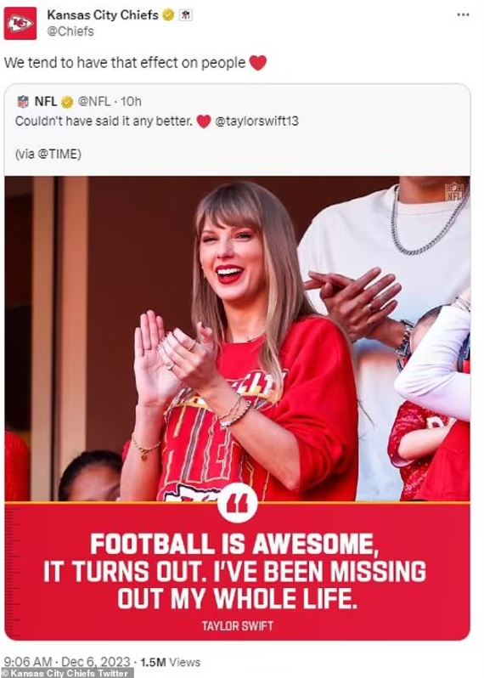Click the NFL watermark logo on photo
484x678 pixels.
click(454, 190)
